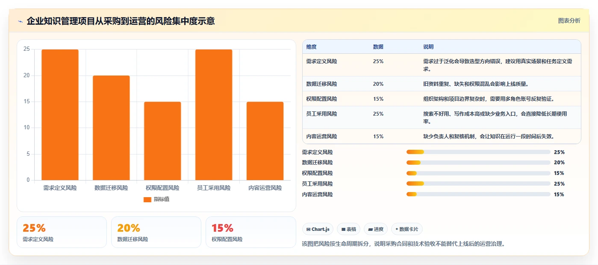Click the icon in the Chart.js tag
This screenshot has height=265, width=598.
point(308,230)
